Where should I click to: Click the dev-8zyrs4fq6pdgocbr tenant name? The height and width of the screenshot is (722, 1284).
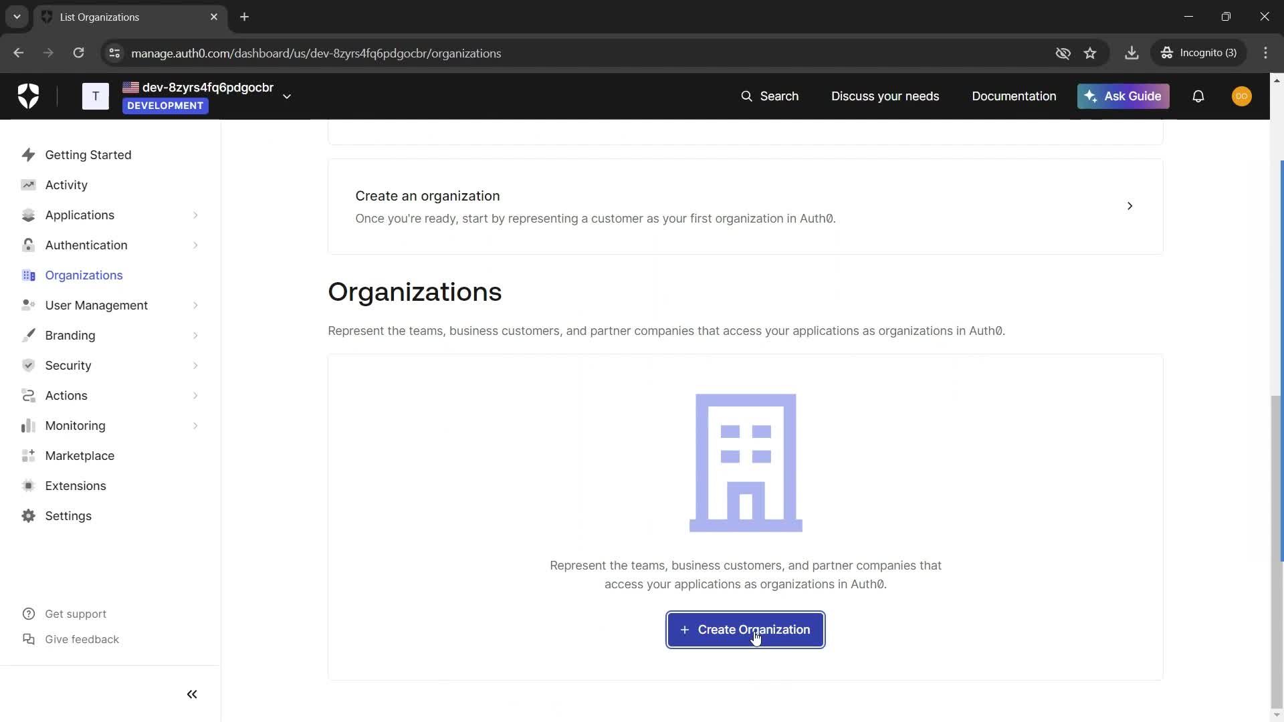(208, 88)
